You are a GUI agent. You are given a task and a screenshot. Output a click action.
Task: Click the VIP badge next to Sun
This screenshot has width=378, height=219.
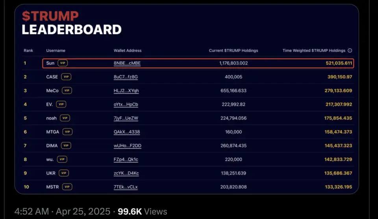[x=63, y=63]
